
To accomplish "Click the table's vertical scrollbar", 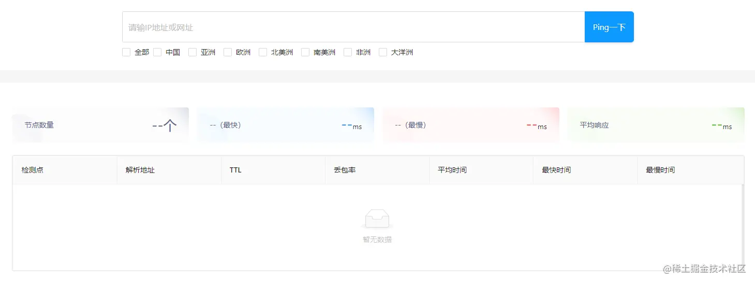I will pos(743,227).
